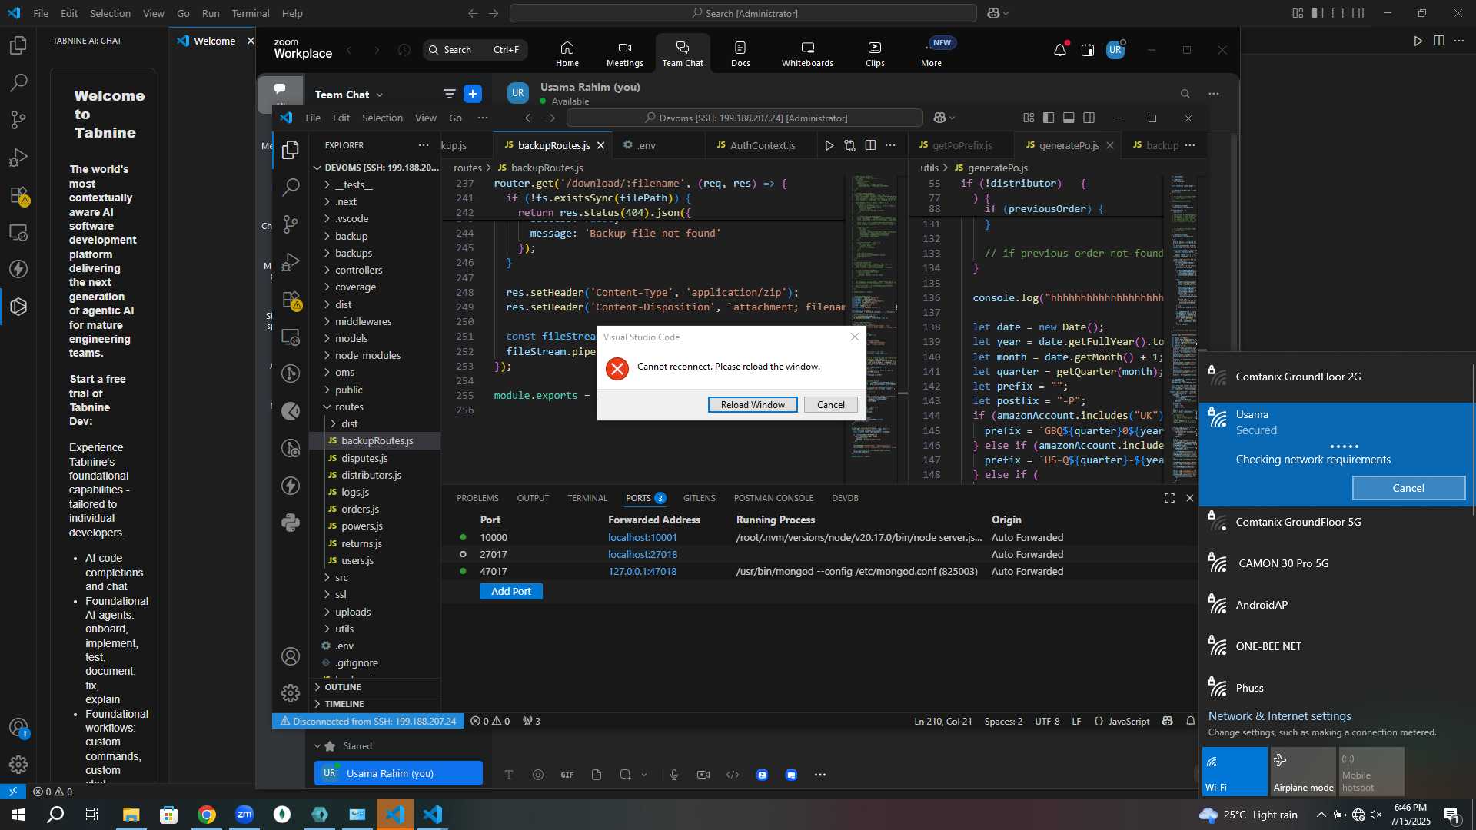1476x830 pixels.
Task: Open the Python icon in the Devoms activity bar
Action: 291,523
